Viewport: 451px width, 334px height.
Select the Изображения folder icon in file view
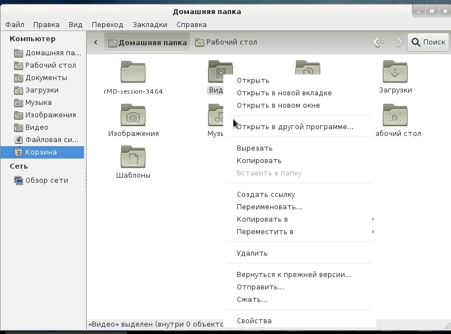pyautogui.click(x=133, y=115)
